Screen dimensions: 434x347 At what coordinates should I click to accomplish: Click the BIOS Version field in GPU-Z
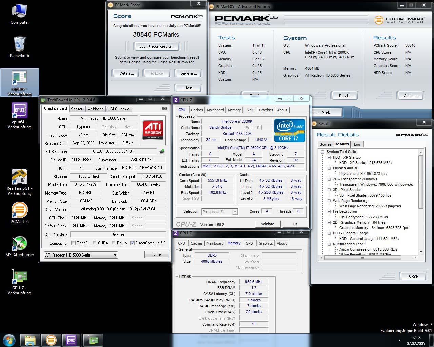pos(113,151)
